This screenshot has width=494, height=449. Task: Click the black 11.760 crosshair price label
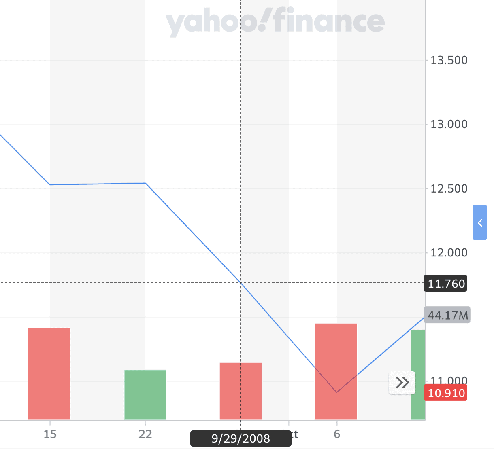(x=446, y=284)
